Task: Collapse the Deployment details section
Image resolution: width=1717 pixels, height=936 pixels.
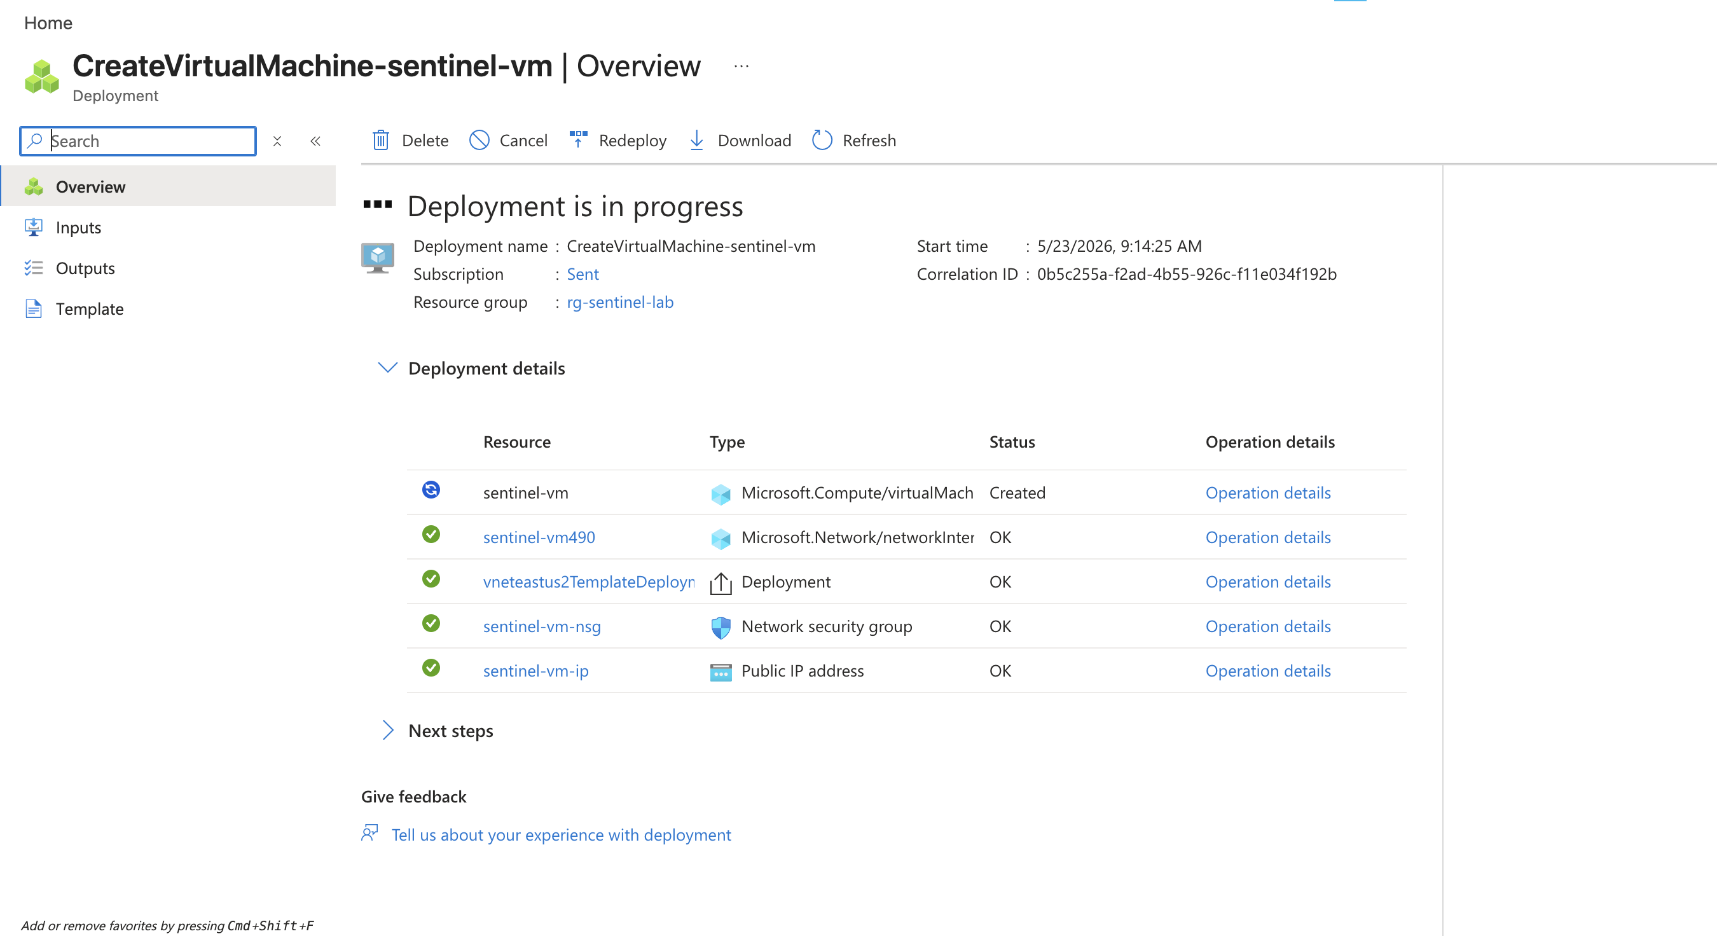Action: pos(387,368)
